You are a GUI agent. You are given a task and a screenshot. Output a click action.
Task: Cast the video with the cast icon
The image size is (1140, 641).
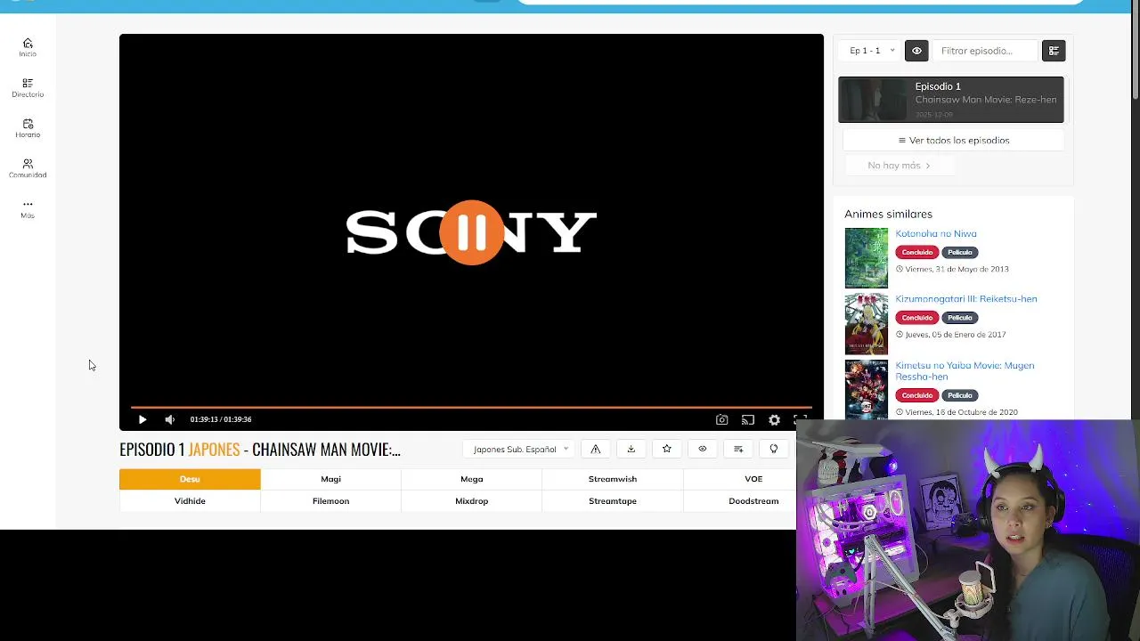point(748,419)
